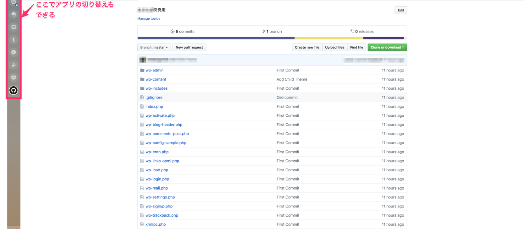Click the folder icon beside wp-content
The image size is (523, 229).
coord(142,79)
